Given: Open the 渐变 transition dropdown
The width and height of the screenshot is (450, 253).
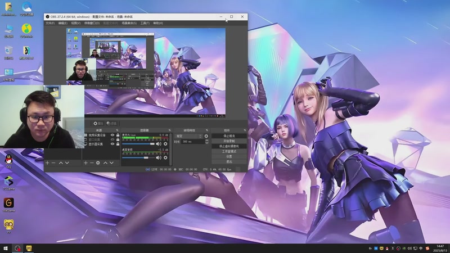Looking at the screenshot, I should pos(188,136).
